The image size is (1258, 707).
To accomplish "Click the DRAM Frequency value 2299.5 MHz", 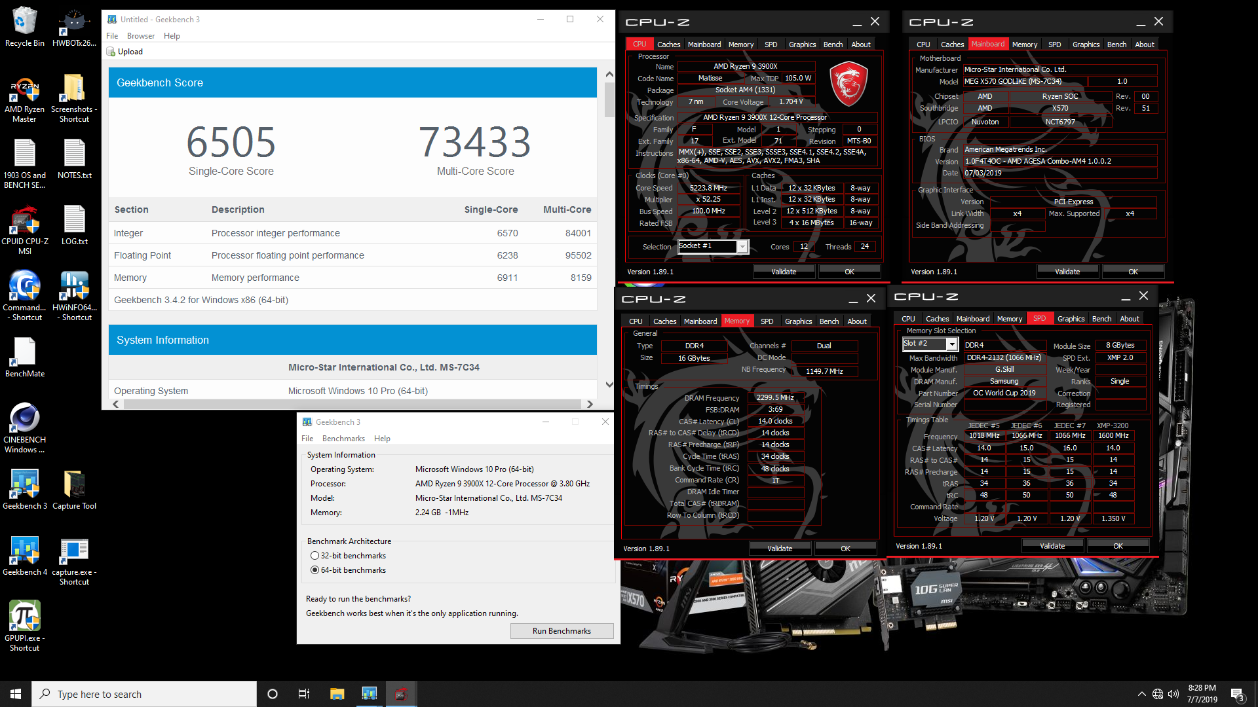I will tap(775, 397).
